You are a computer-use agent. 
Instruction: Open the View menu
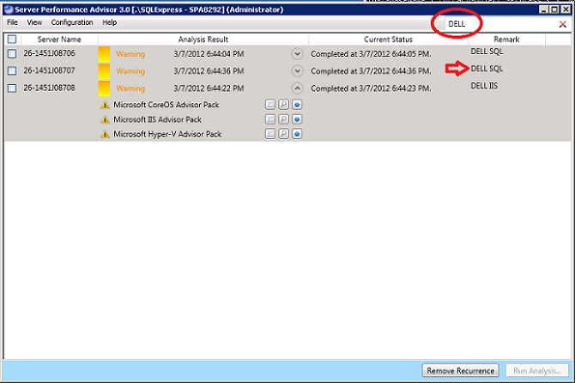tap(34, 22)
